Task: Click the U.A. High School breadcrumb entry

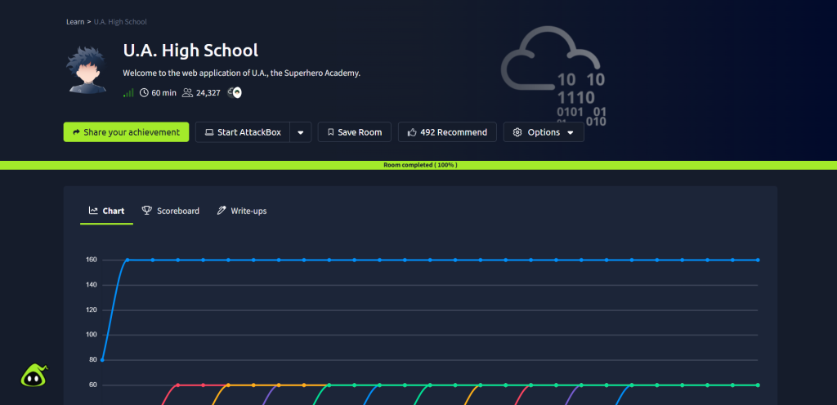Action: [119, 21]
